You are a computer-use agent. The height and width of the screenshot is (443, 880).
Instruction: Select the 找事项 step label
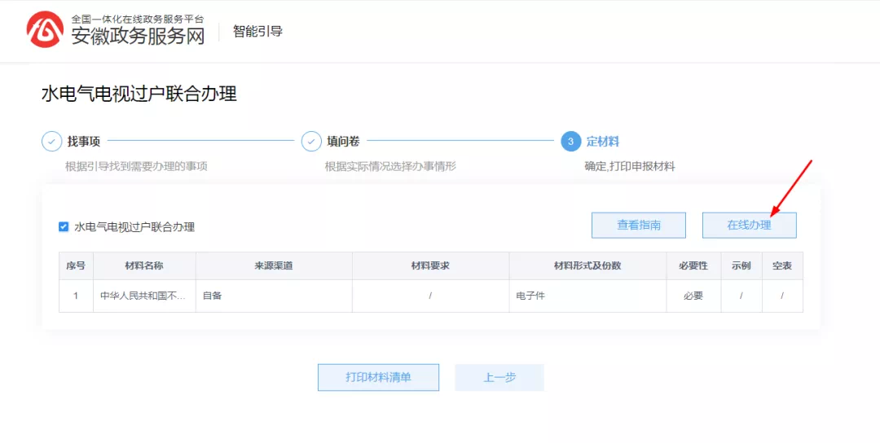point(84,142)
